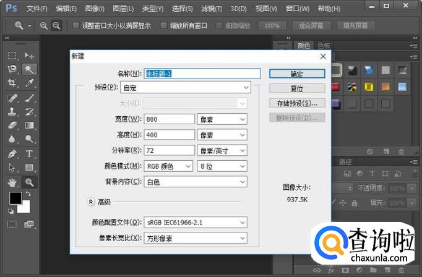Select the Dodge tool
The height and width of the screenshot is (277, 422).
coord(29,138)
